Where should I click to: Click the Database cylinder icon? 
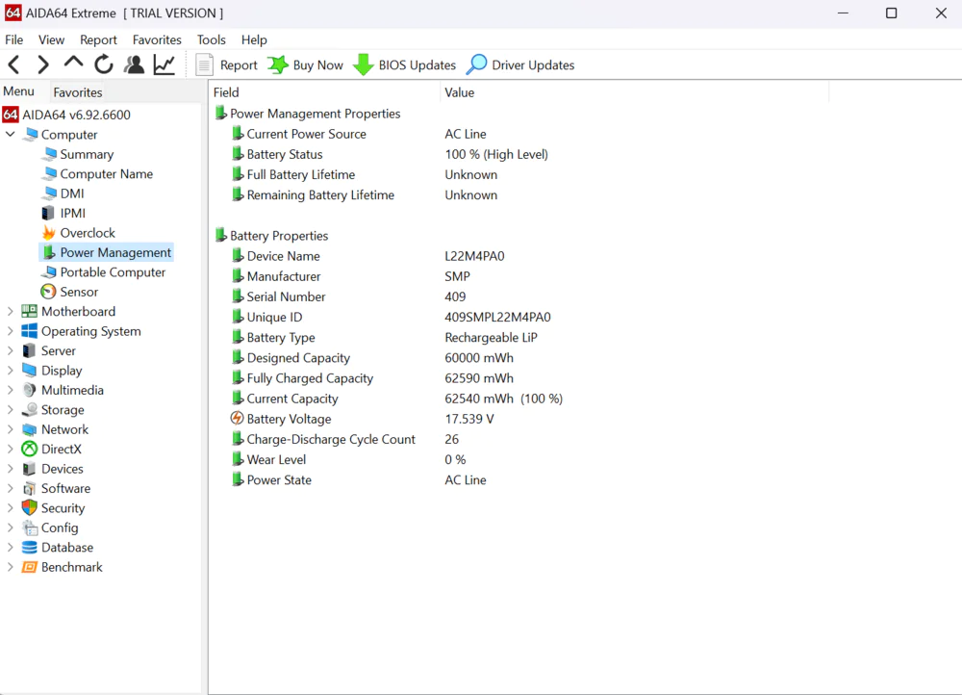tap(29, 547)
